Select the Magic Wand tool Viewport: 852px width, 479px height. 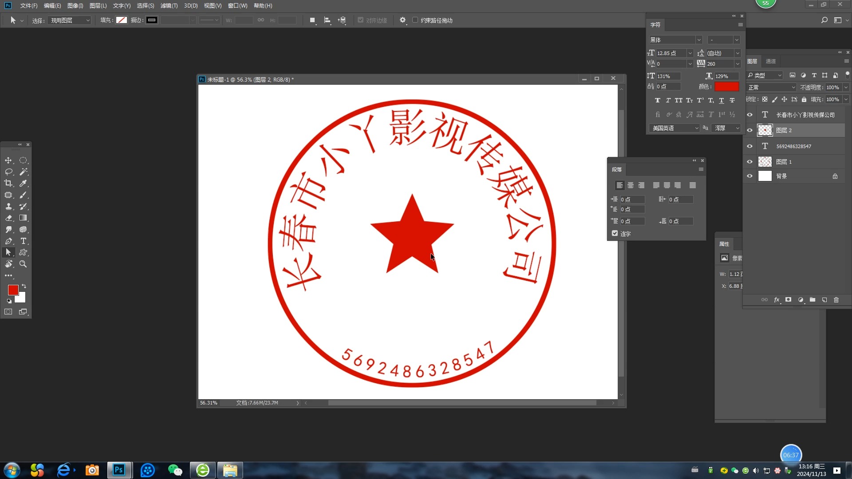pyautogui.click(x=23, y=172)
